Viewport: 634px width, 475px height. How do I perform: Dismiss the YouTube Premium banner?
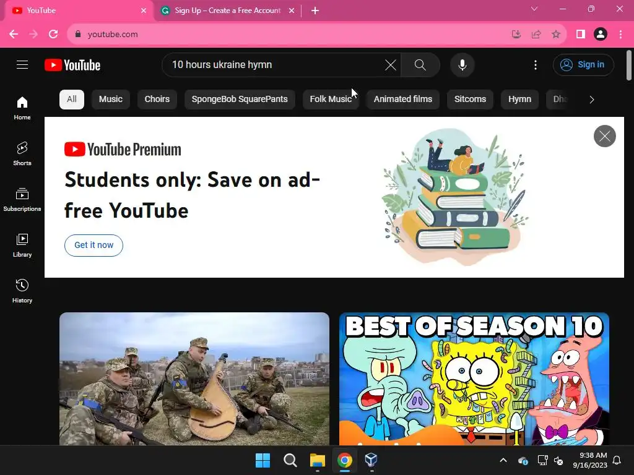pos(604,136)
